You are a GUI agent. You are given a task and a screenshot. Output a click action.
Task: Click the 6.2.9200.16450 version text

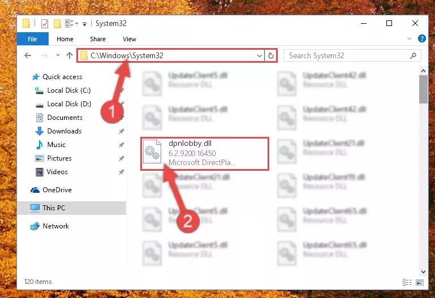pos(192,153)
